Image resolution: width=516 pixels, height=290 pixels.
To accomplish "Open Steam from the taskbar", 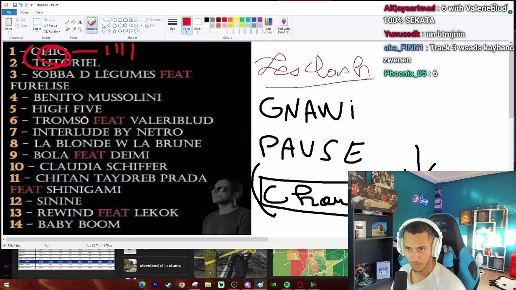I will (168, 285).
